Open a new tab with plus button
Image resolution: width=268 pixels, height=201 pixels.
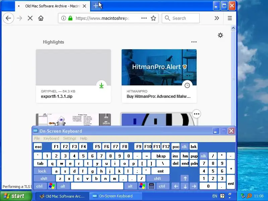(x=96, y=6)
